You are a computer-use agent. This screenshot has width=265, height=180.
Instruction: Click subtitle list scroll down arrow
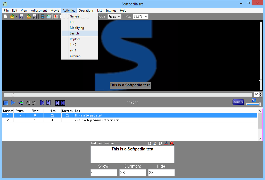coord(260,139)
